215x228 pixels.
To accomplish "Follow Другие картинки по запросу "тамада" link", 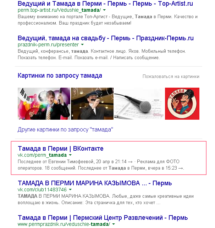I will point(65,129).
